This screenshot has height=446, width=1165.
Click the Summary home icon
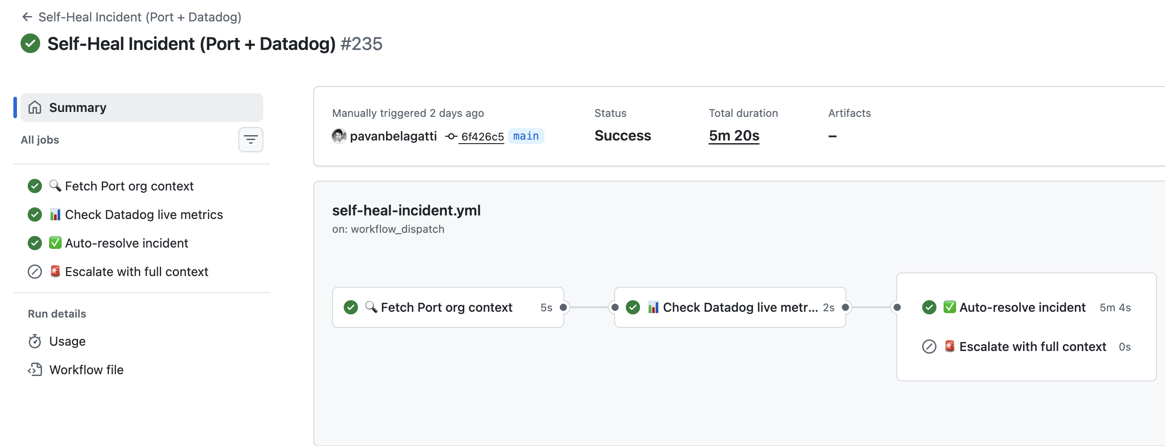pos(35,107)
